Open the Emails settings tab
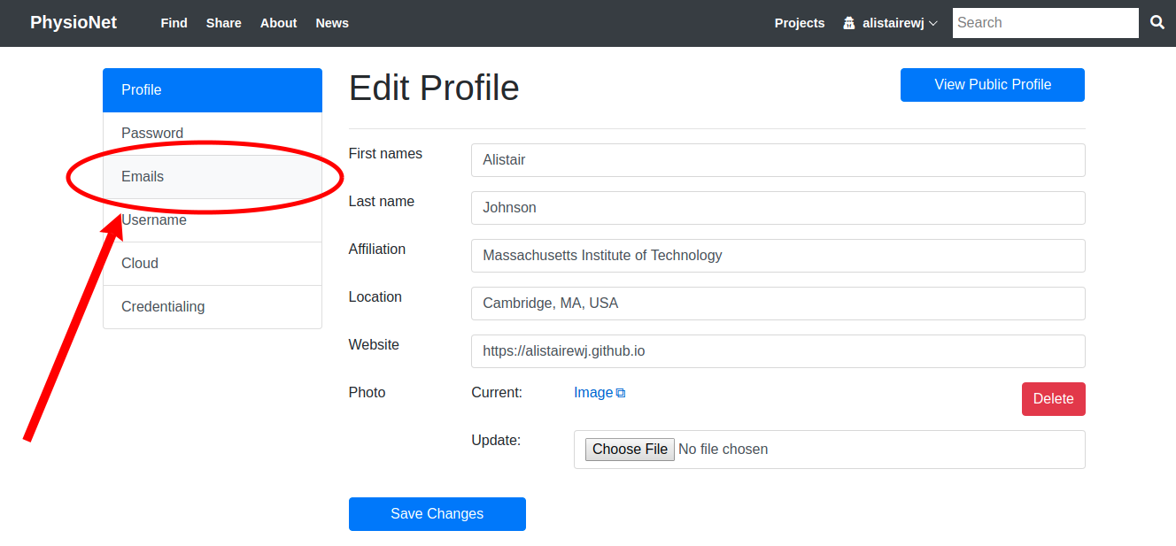 [213, 177]
